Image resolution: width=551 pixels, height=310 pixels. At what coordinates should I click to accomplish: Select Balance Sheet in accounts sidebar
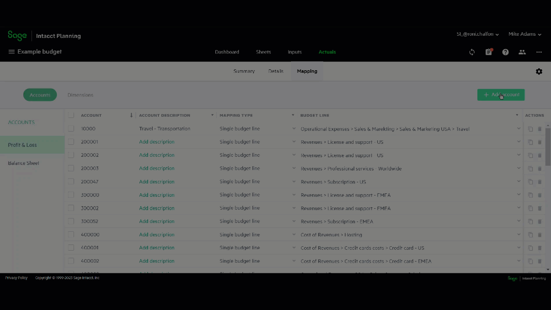pos(24,163)
